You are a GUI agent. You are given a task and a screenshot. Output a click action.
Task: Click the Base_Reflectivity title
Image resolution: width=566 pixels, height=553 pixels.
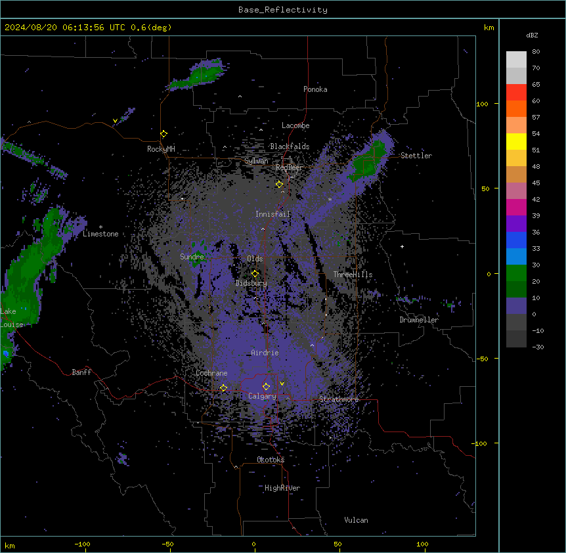pos(283,10)
